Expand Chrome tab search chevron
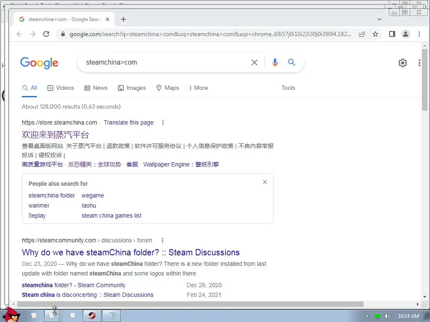Viewport: 430px width, 322px height. (x=380, y=19)
